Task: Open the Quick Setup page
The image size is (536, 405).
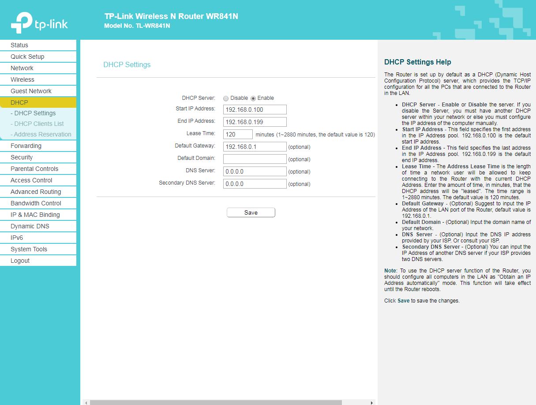Action: (x=27, y=57)
